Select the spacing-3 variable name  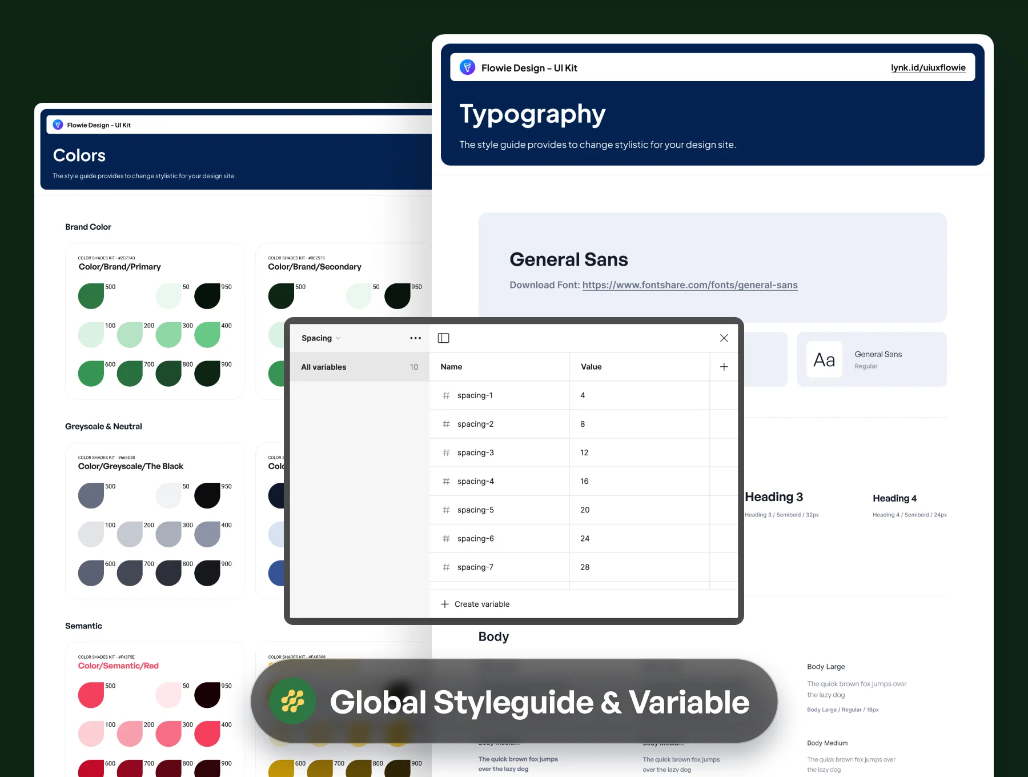click(475, 452)
